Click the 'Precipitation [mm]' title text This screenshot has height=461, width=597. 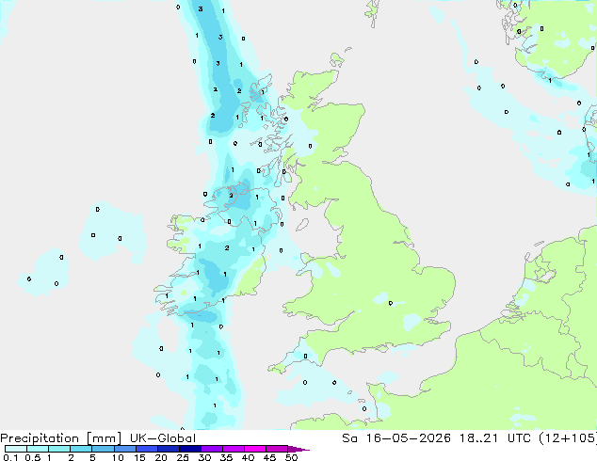61,438
